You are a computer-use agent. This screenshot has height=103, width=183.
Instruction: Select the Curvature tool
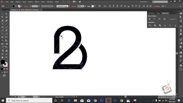(6, 21)
